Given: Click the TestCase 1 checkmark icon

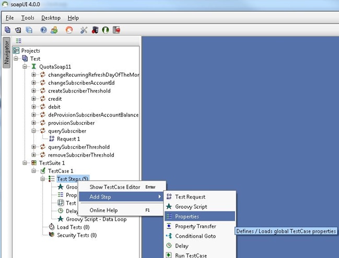Looking at the screenshot, I should coord(43,171).
